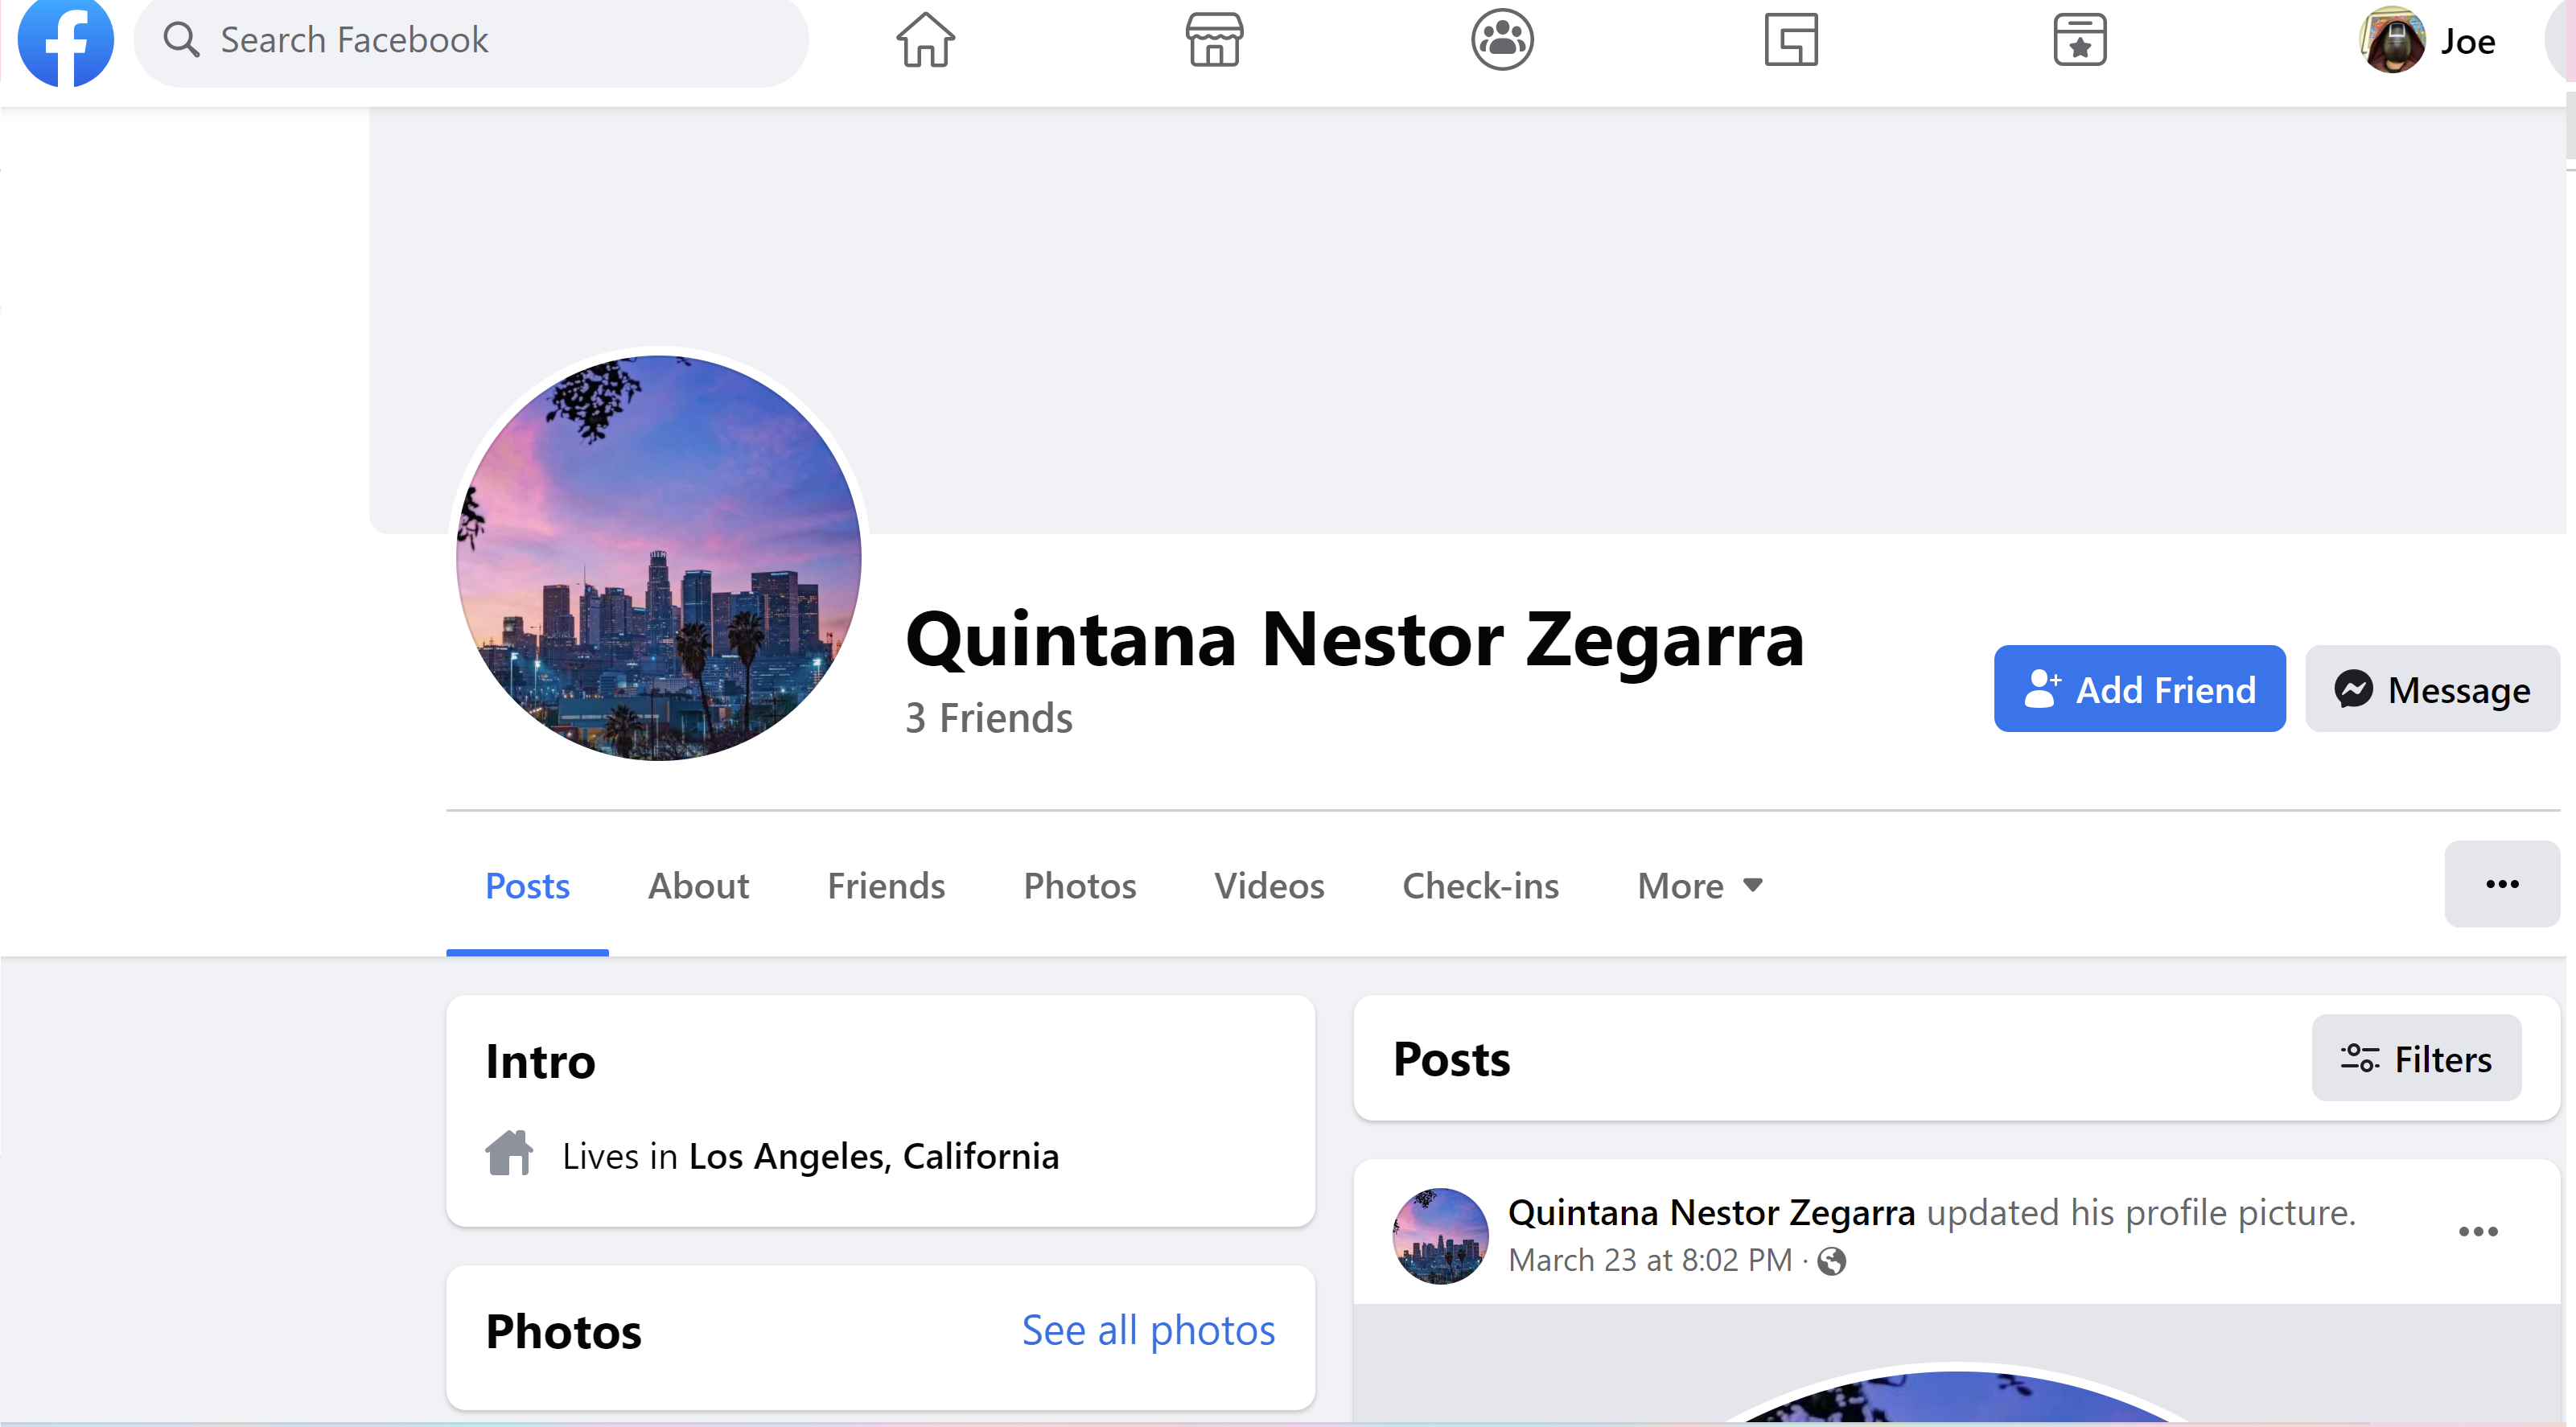Click the 'updated his profile picture.' text
2576x1427 pixels.
(2141, 1213)
